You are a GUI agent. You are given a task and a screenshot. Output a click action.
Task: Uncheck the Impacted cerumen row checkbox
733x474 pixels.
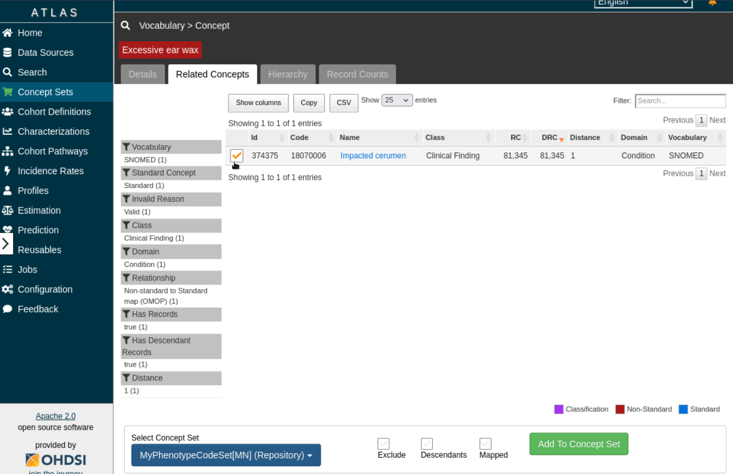tap(236, 156)
